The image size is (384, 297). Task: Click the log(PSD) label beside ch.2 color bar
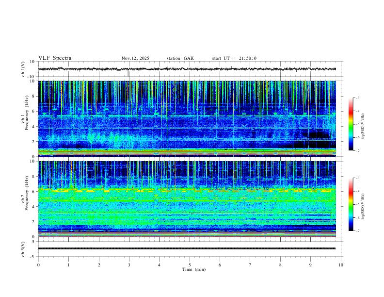tap(363, 206)
